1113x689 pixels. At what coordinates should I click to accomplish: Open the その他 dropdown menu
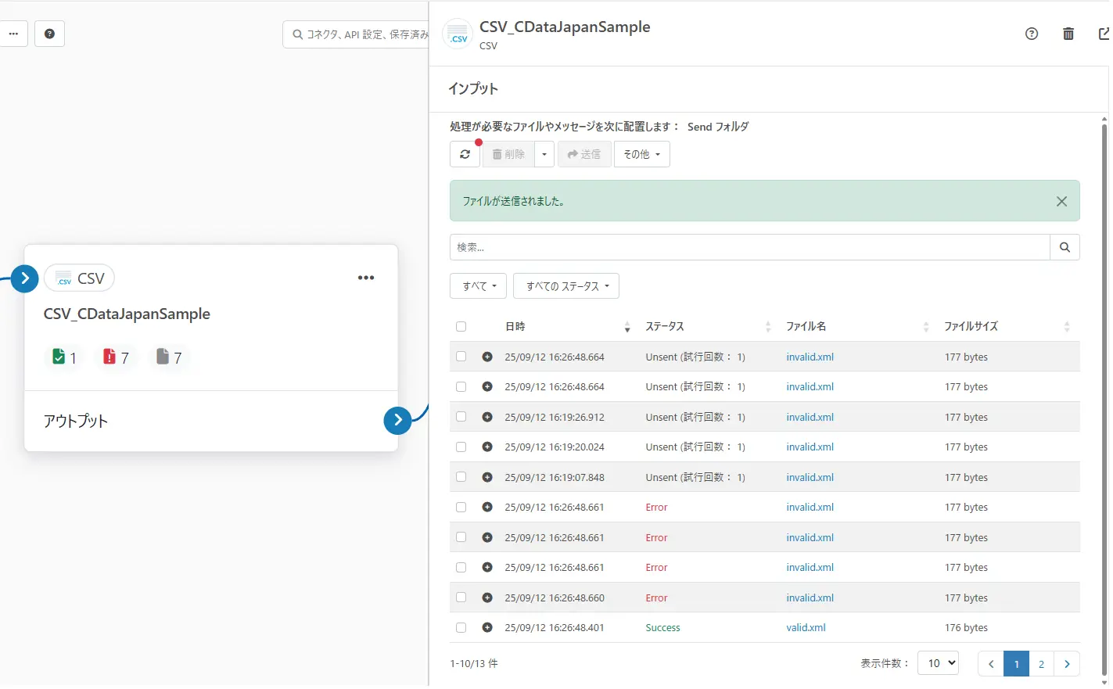tap(642, 154)
